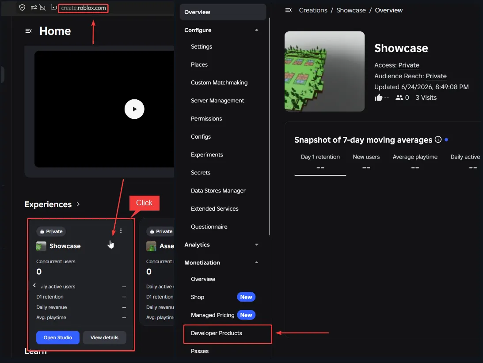The image size is (483, 363).
Task: Click the info icon beside Snapshot heading
Action: pyautogui.click(x=438, y=140)
